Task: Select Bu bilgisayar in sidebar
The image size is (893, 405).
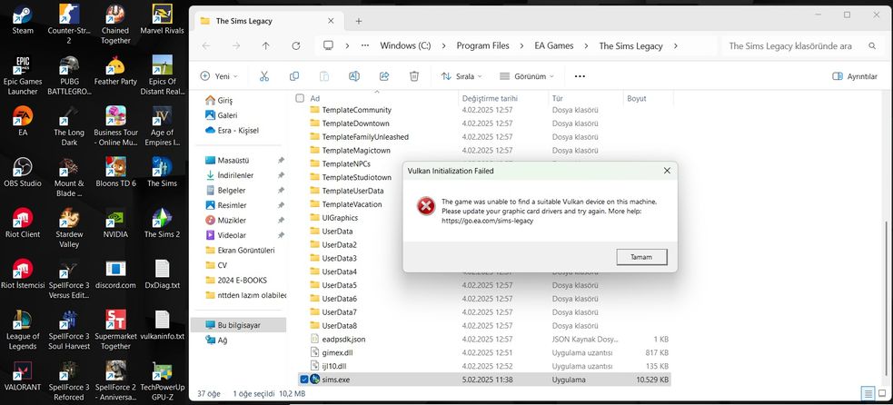Action: point(239,325)
